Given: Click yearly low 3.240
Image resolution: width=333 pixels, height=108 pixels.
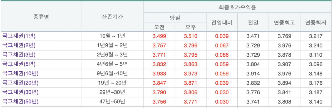Looking at the screenshot, I should [316, 46].
